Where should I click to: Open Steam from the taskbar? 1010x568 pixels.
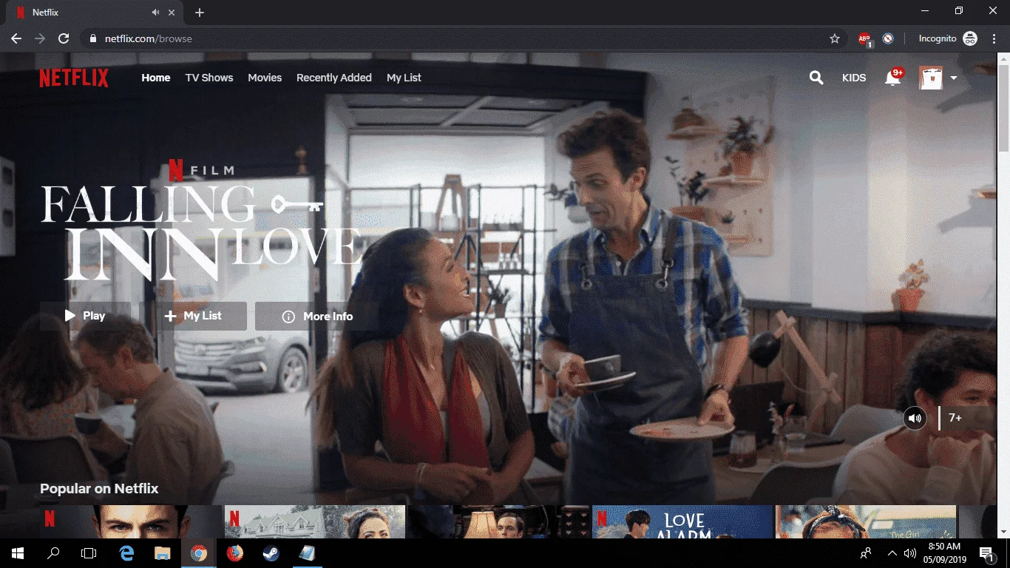click(x=271, y=553)
